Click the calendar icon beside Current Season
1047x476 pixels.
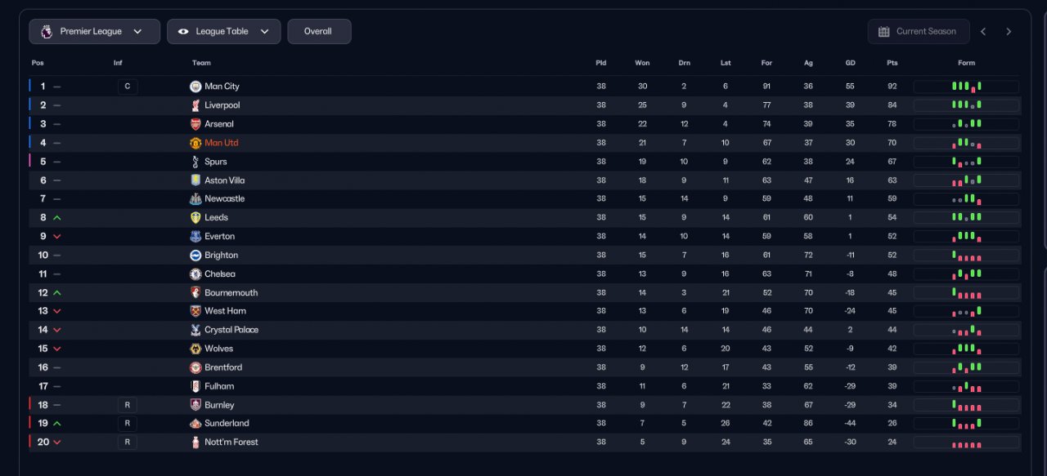pyautogui.click(x=883, y=32)
